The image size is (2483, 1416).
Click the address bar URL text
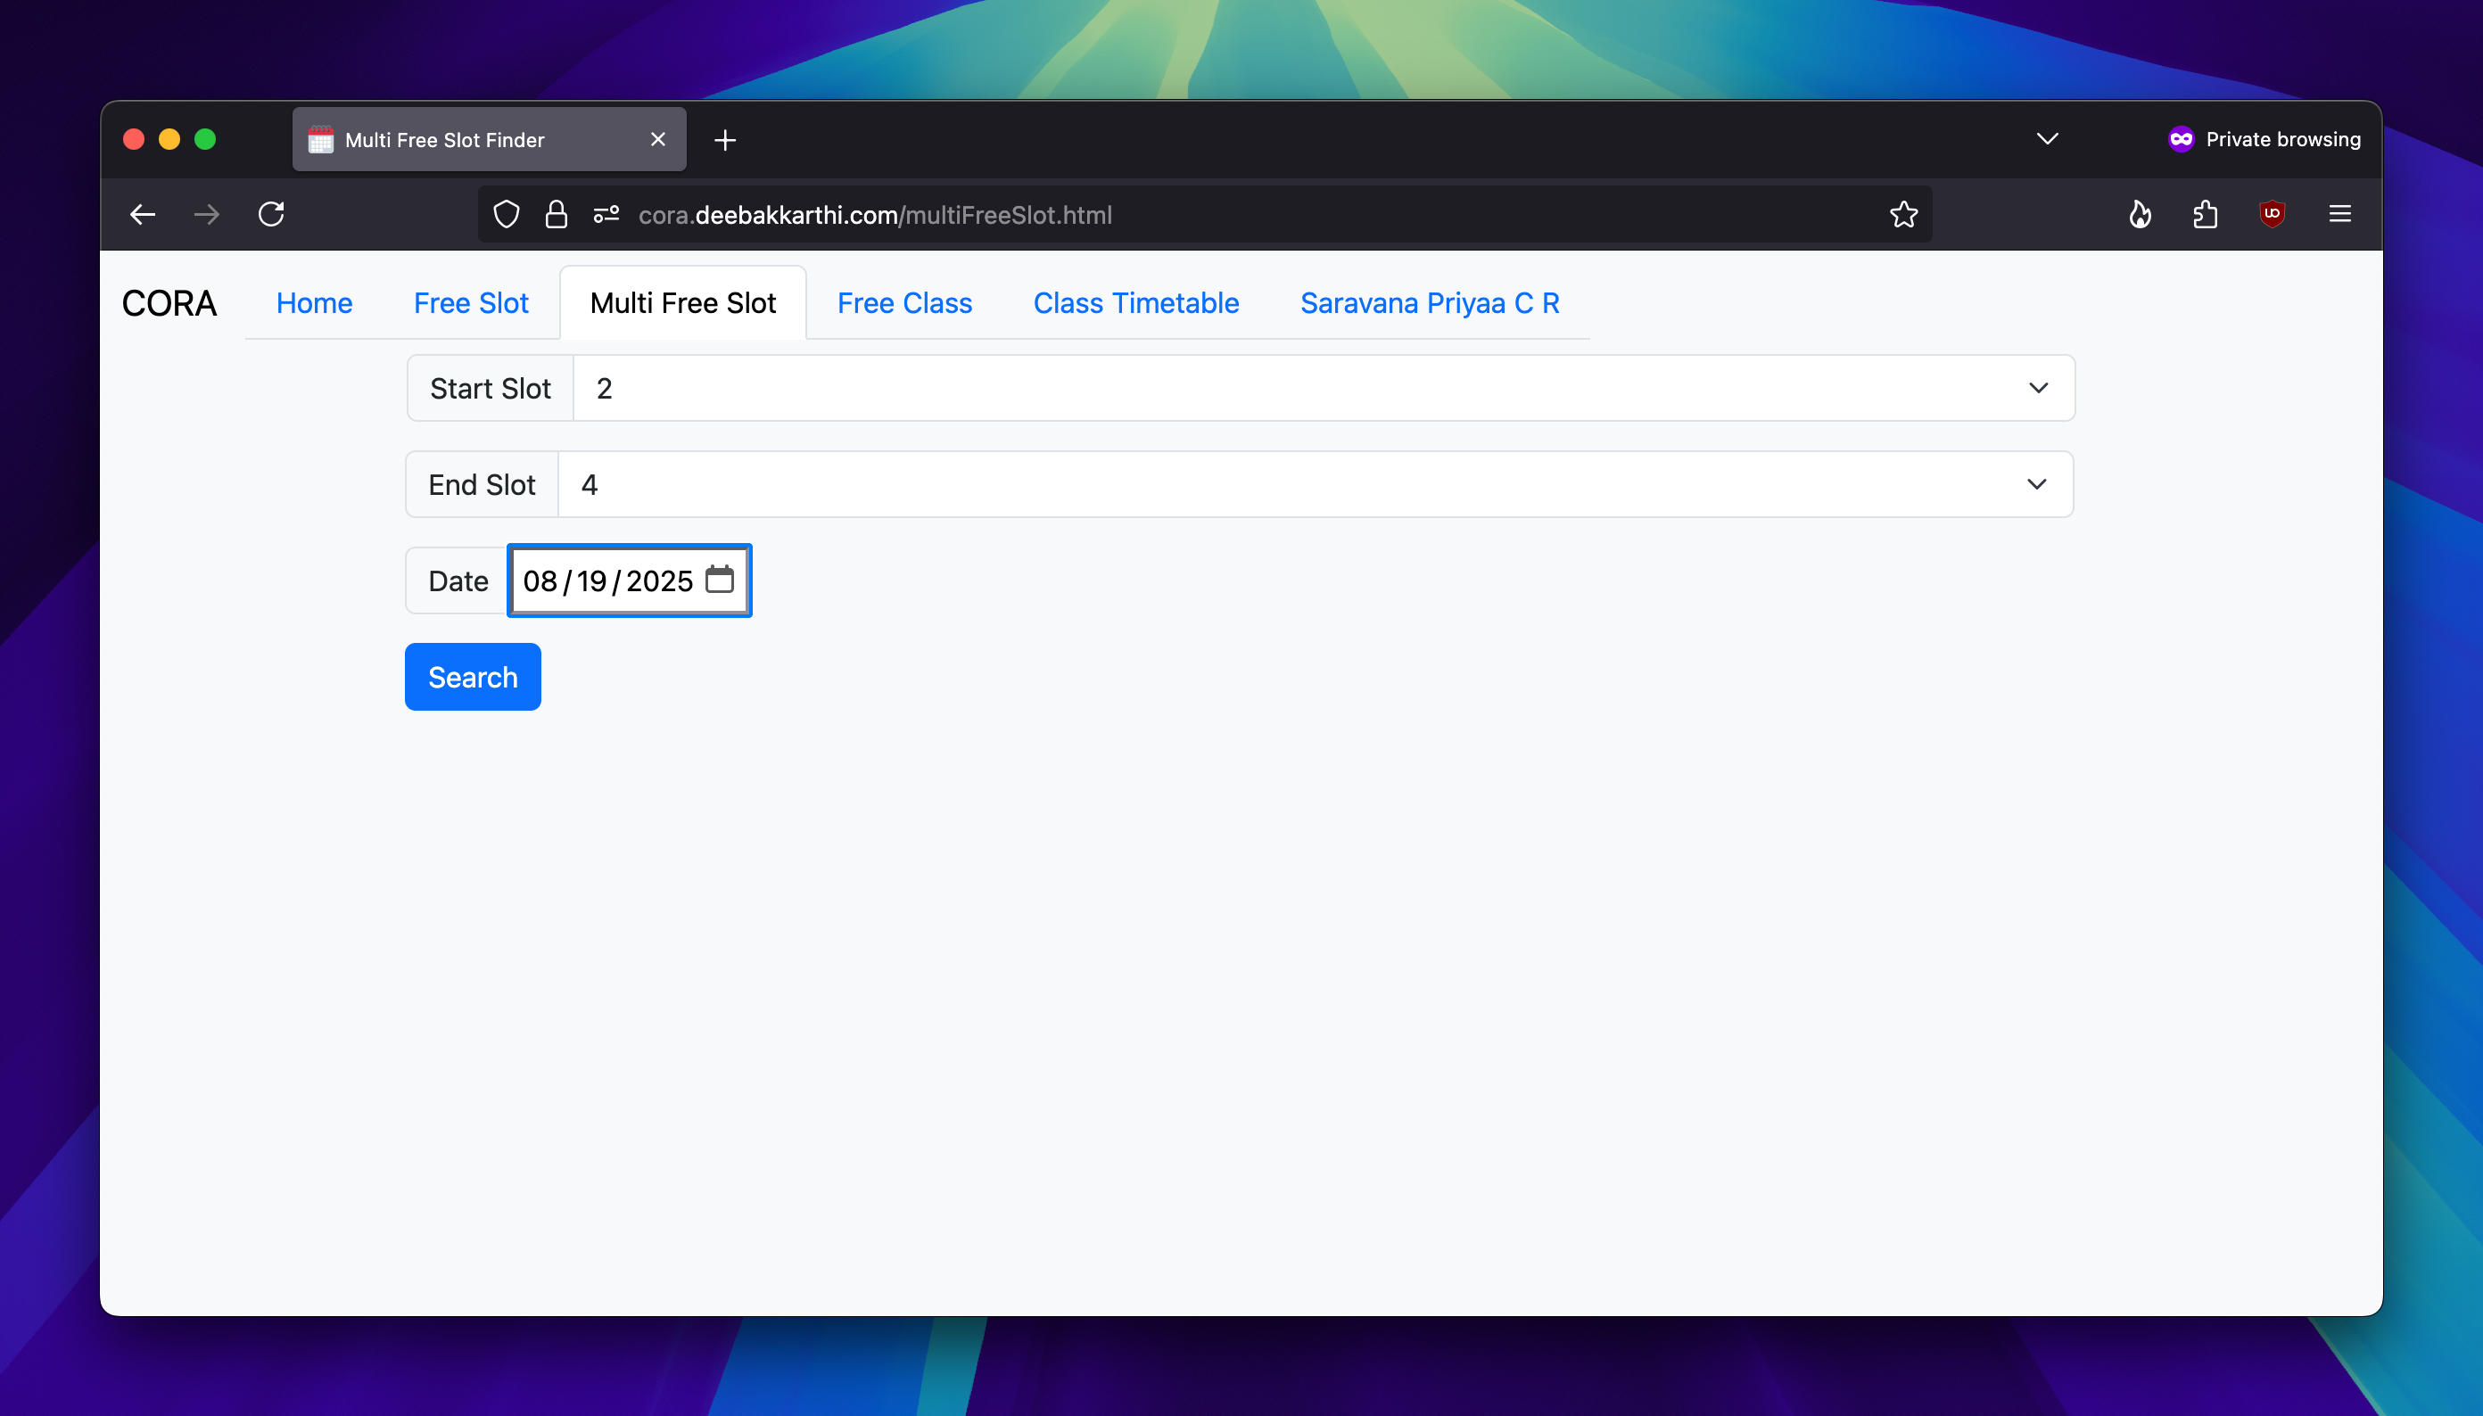pyautogui.click(x=875, y=215)
